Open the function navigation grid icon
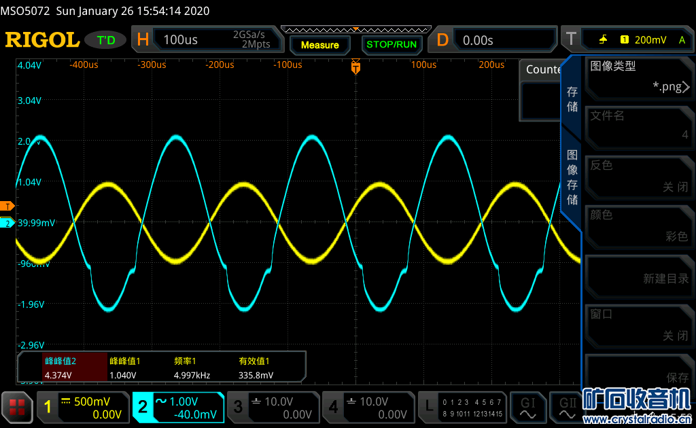Viewport: 696px width, 428px height. (17, 407)
